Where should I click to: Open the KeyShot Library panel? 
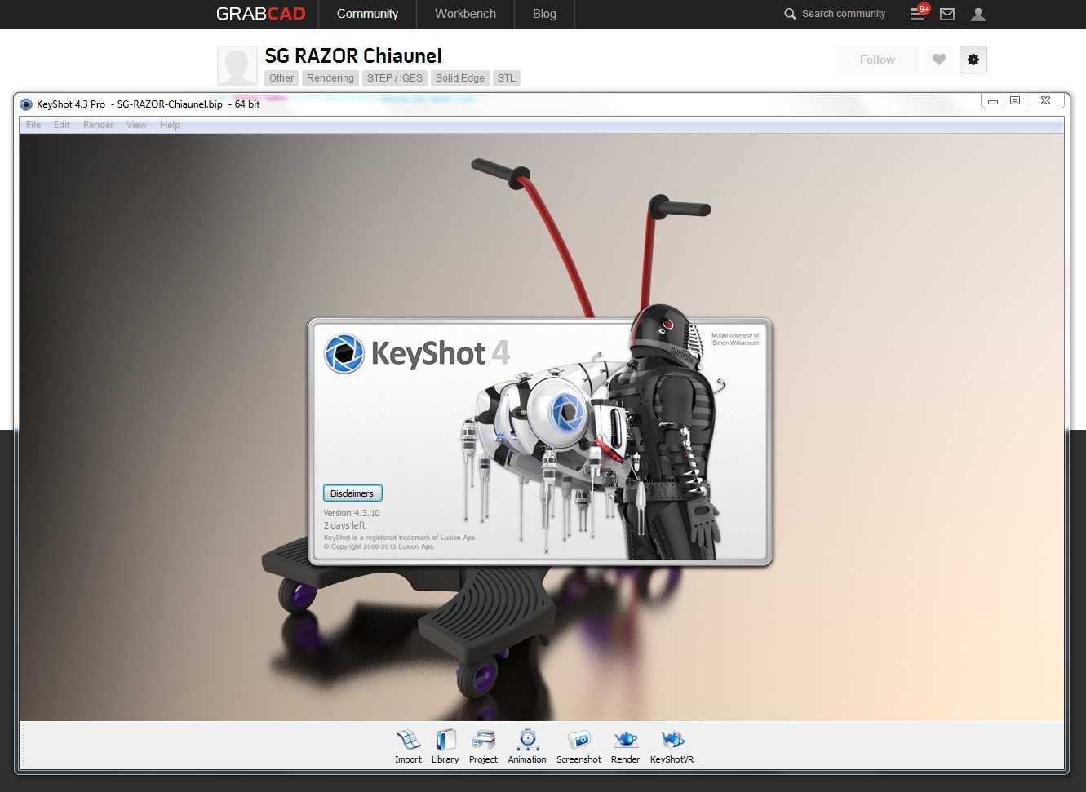tap(445, 746)
